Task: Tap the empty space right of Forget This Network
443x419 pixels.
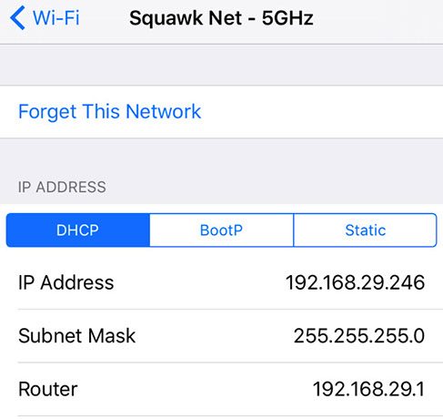Action: [321, 112]
